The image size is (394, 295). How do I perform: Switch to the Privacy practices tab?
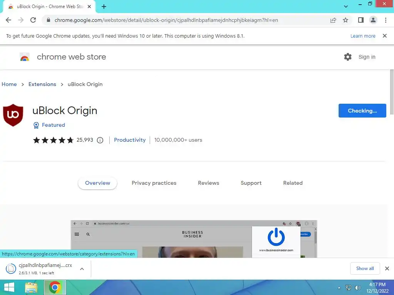154,183
